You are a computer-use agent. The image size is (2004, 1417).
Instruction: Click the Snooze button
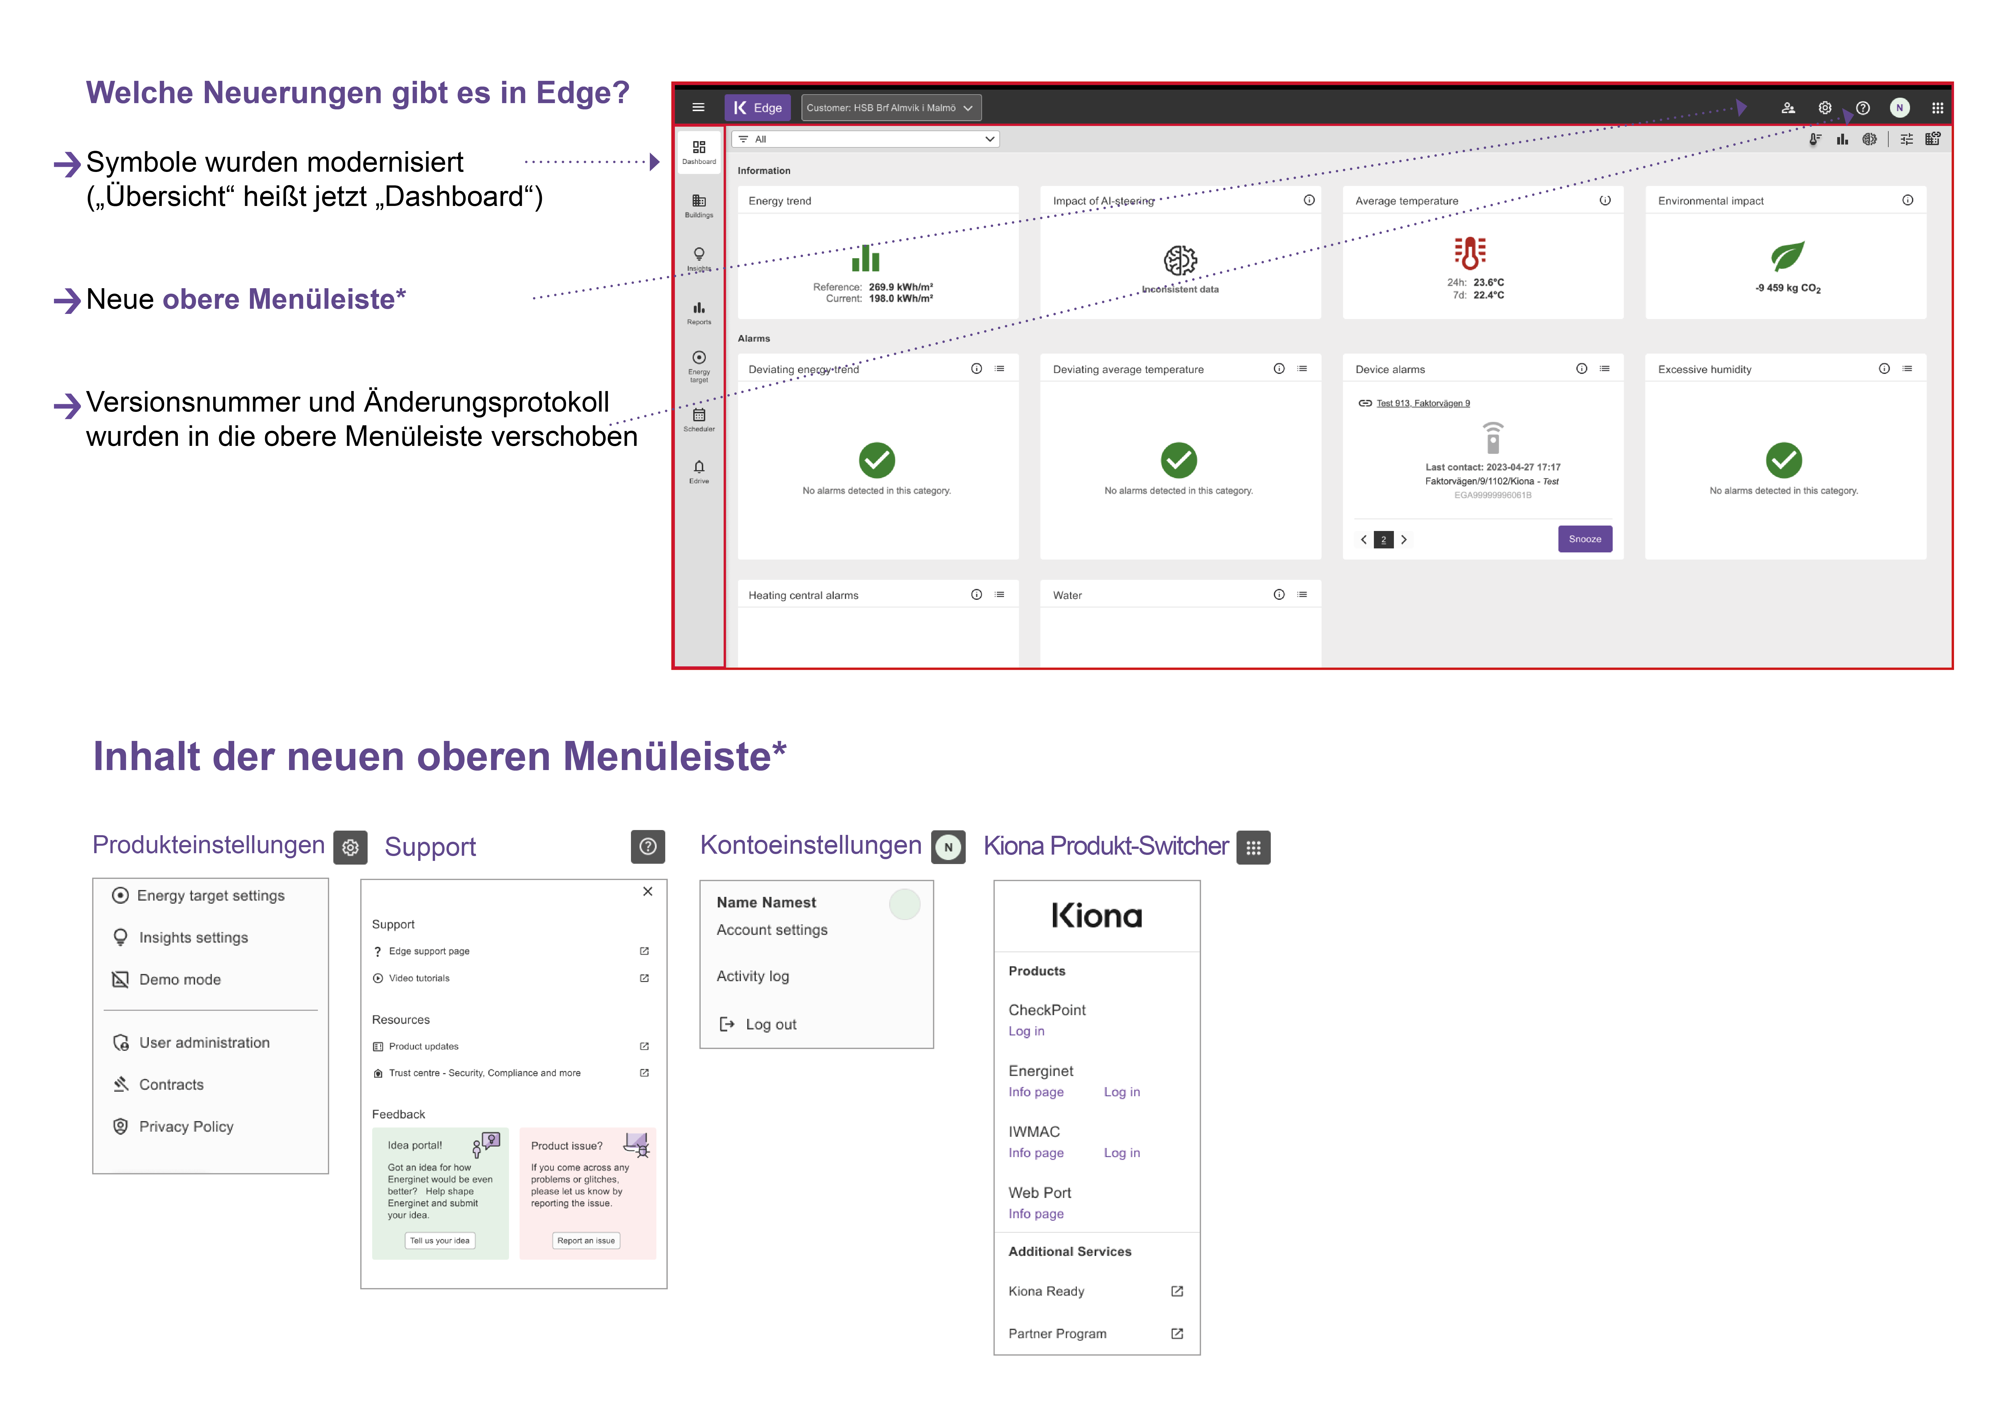[1585, 539]
